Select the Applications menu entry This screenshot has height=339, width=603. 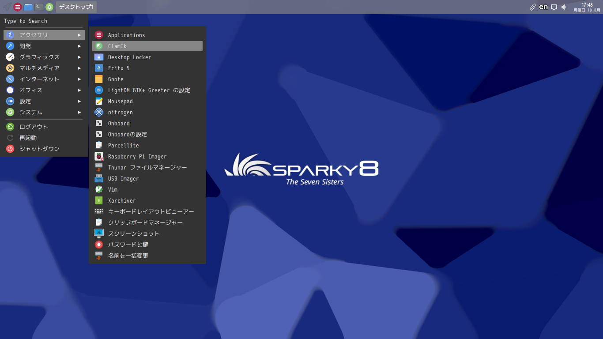coord(127,35)
